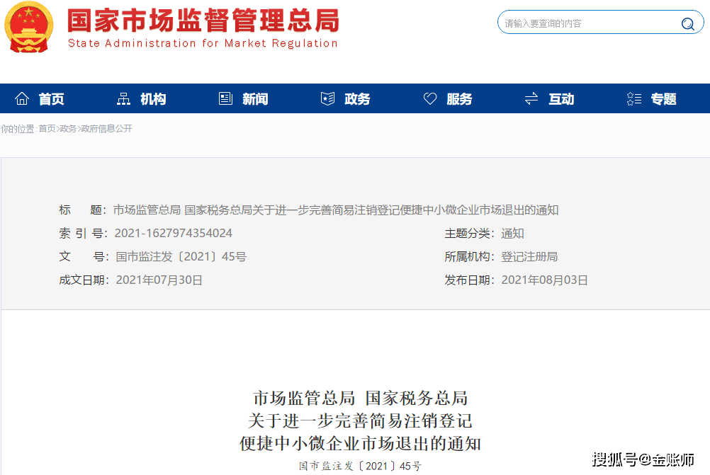Select the home icon beside 首页
Viewport: 710px width, 475px height.
pos(21,98)
